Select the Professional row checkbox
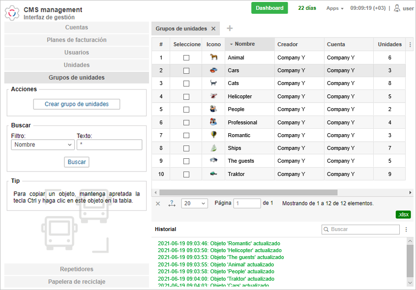Viewport: 416px width, 290px height. (x=186, y=123)
